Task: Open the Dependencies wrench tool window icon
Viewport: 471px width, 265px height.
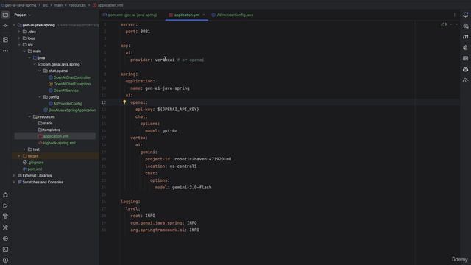Action: click(x=5, y=227)
